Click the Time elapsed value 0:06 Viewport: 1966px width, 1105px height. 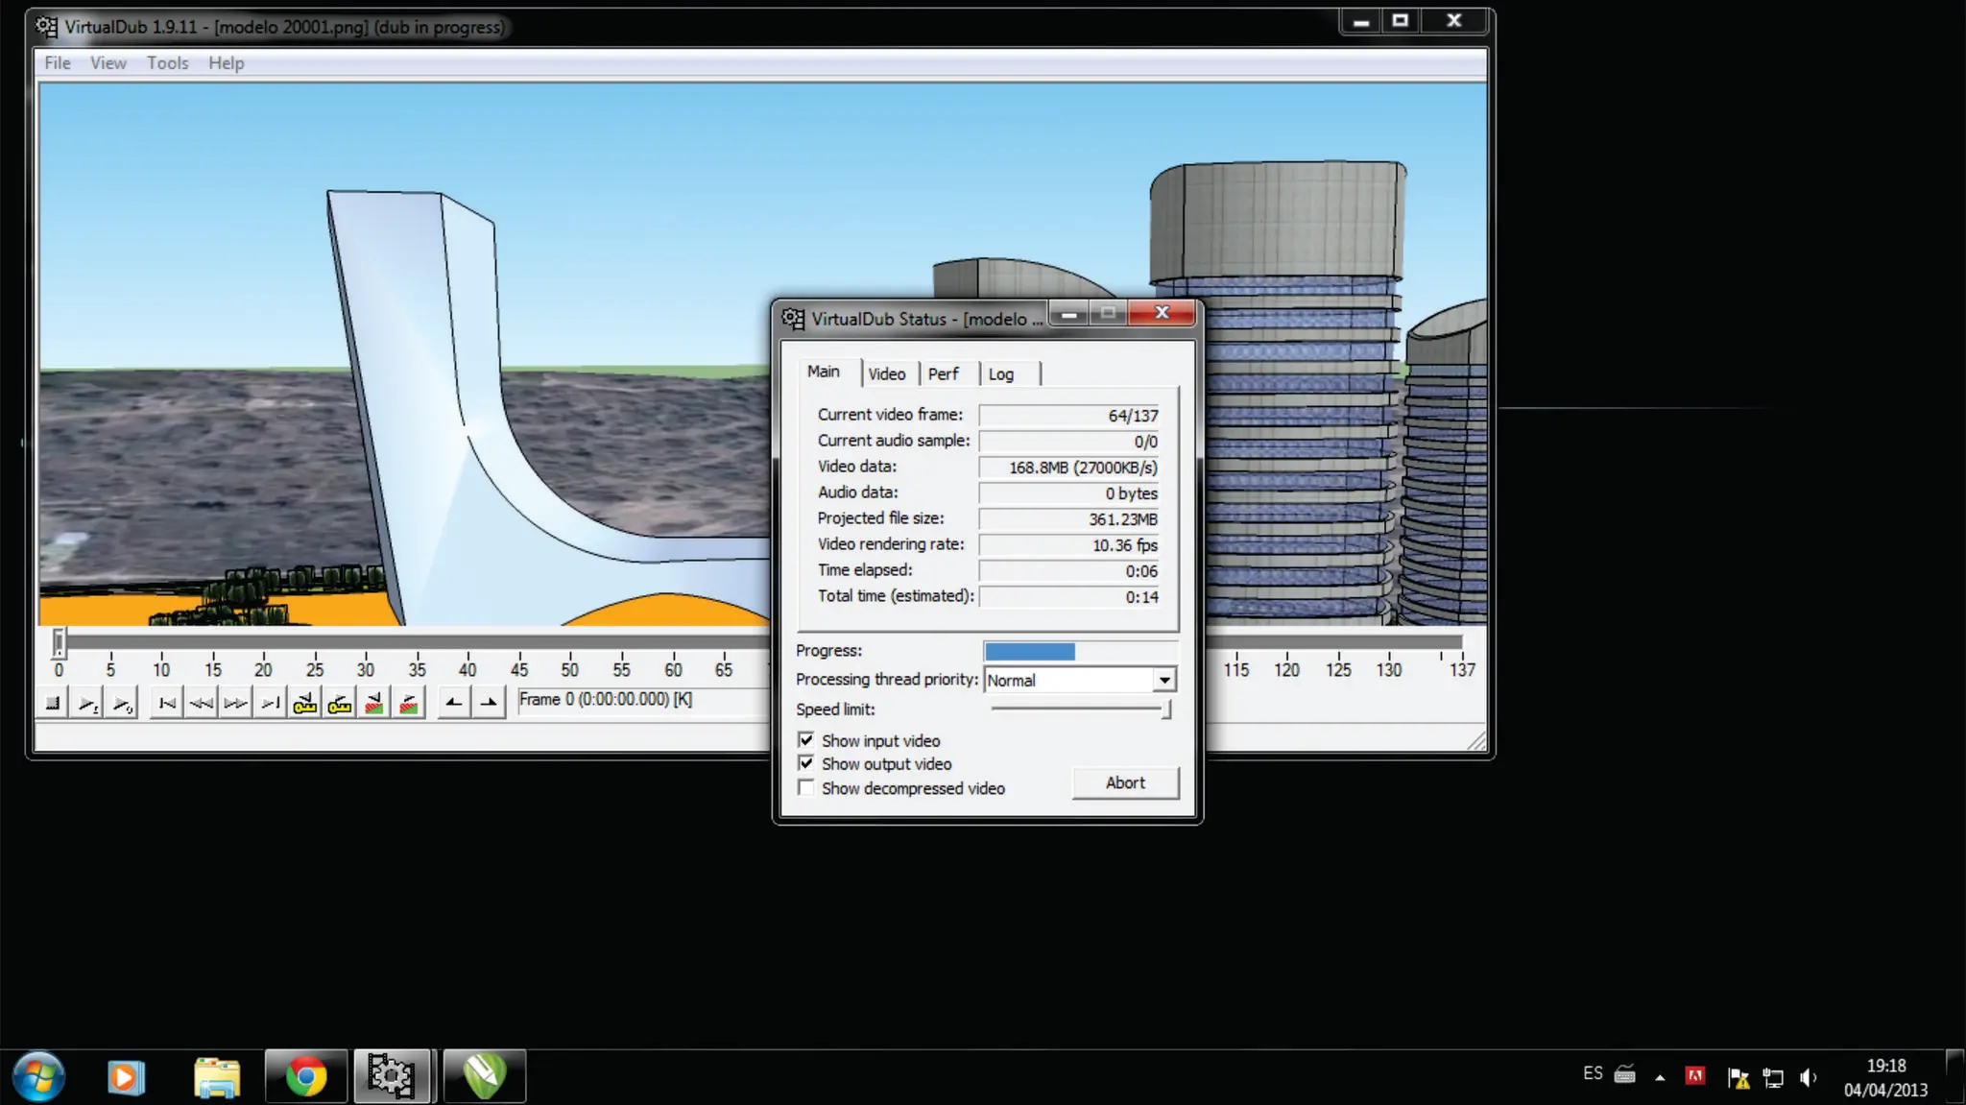(1141, 571)
